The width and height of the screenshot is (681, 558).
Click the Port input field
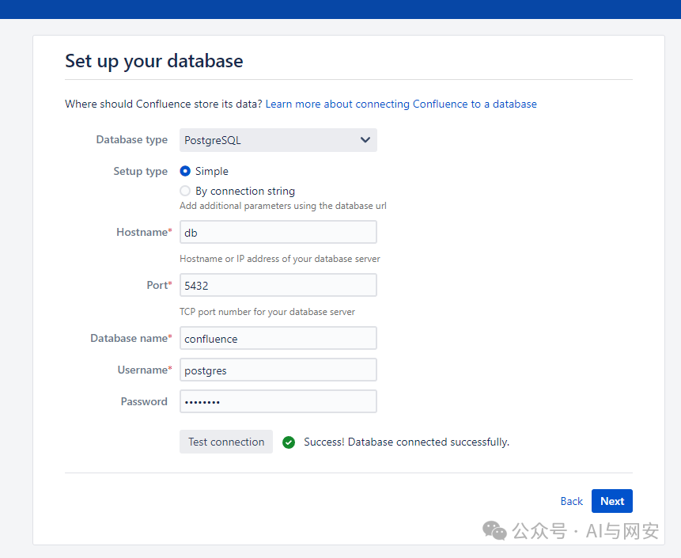click(x=278, y=285)
